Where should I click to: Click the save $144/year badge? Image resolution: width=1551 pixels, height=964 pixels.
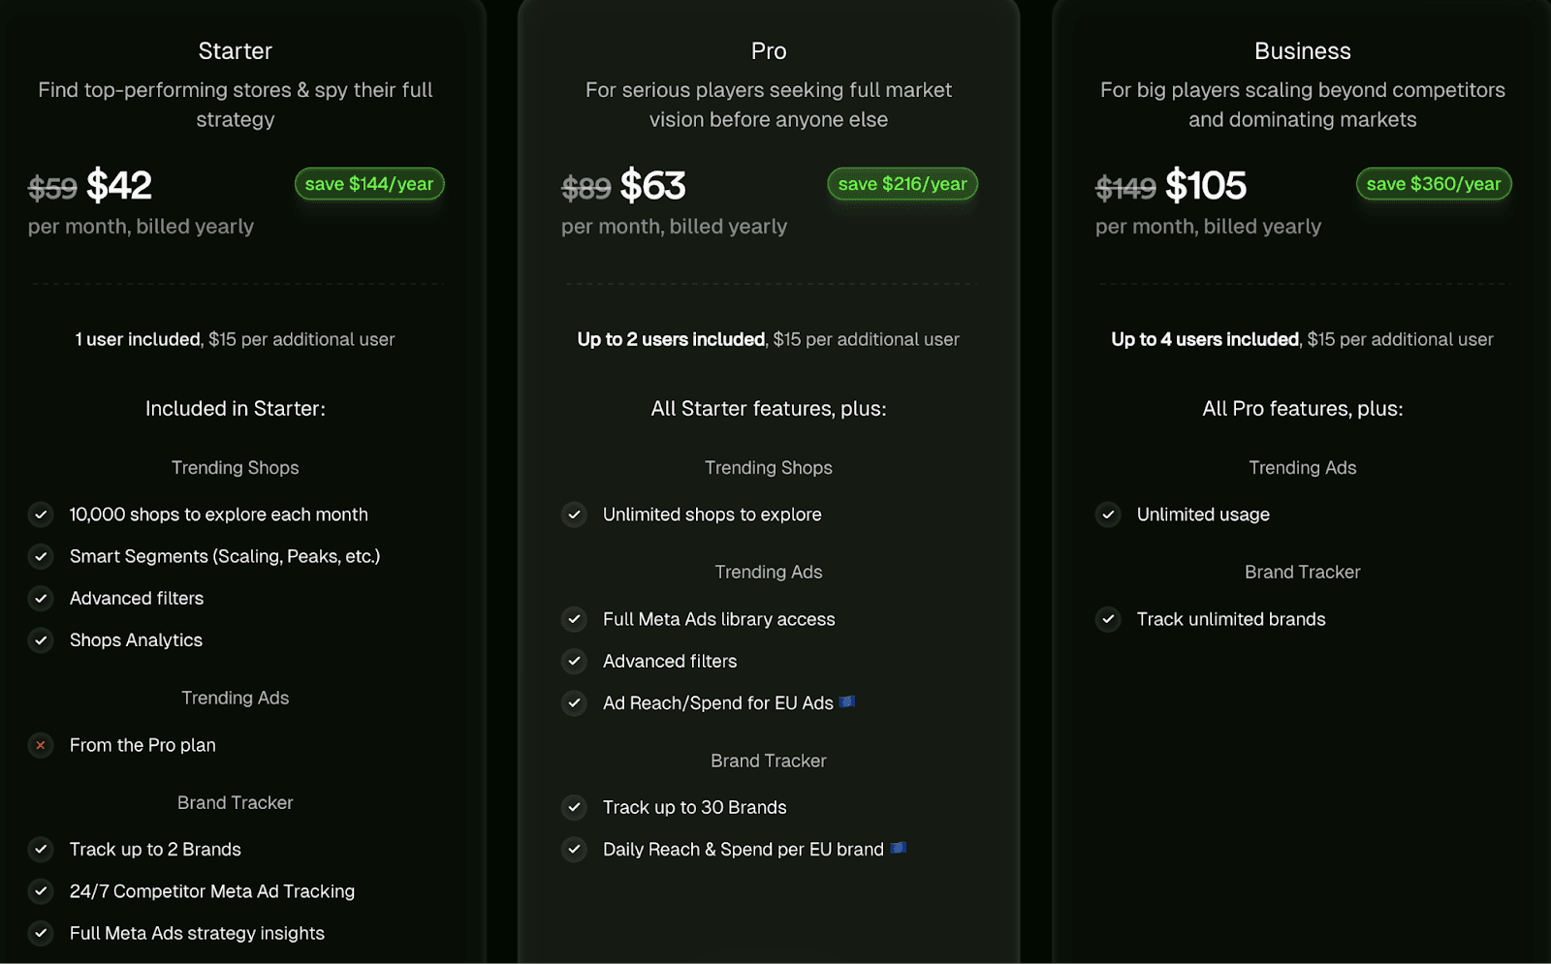(368, 183)
